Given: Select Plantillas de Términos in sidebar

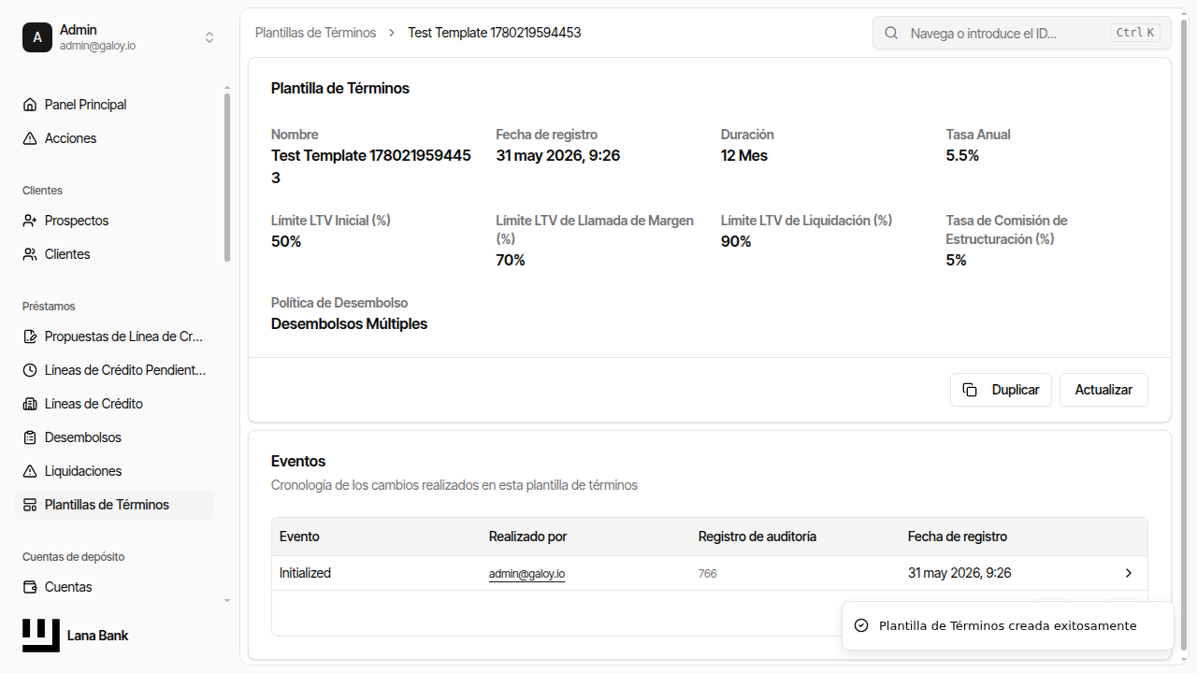Looking at the screenshot, I should (x=115, y=505).
